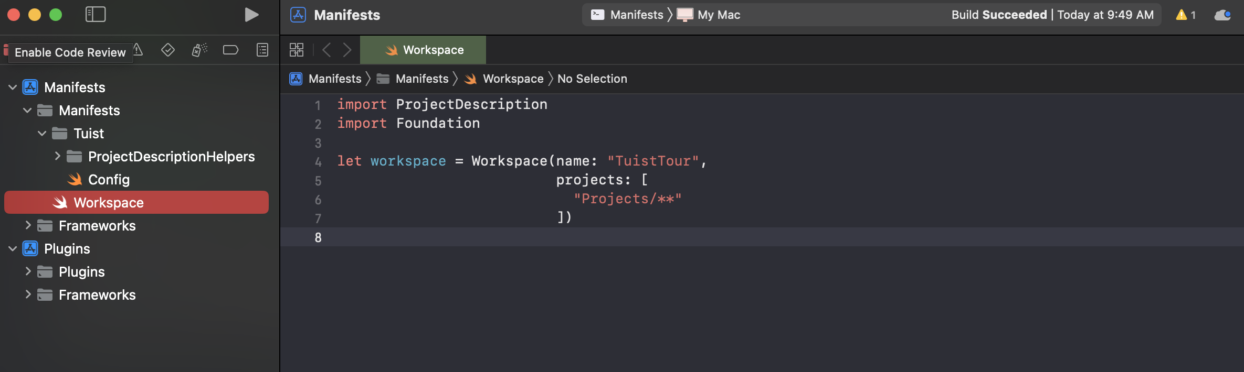Click the "TuistTour" string literal
Image resolution: width=1244 pixels, height=372 pixels.
[653, 161]
